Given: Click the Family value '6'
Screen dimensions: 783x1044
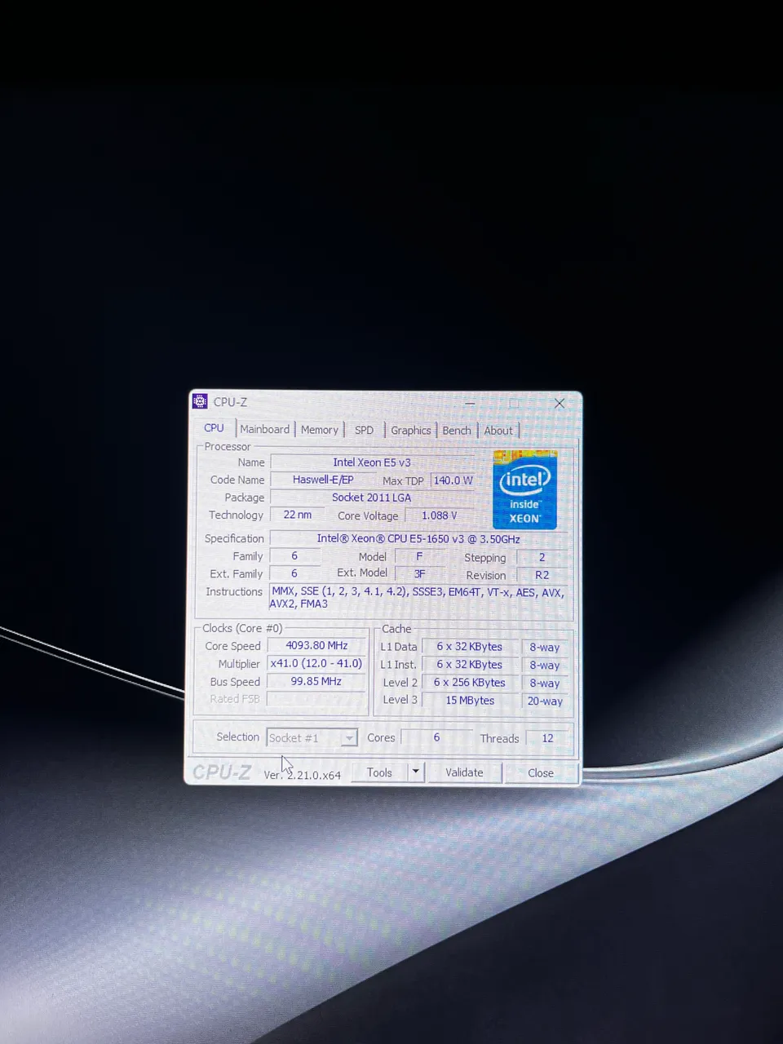Looking at the screenshot, I should point(294,555).
